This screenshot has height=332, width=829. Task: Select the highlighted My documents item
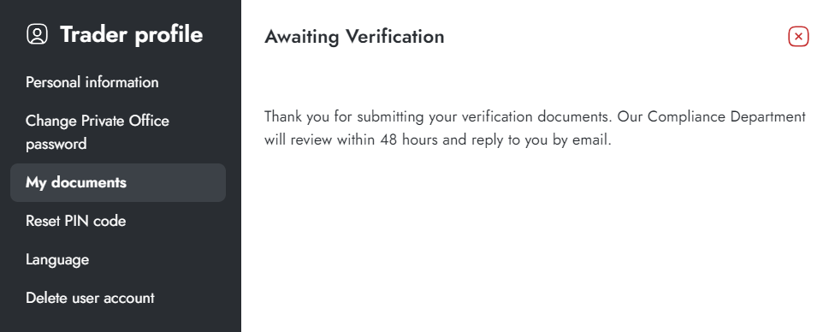click(x=118, y=182)
